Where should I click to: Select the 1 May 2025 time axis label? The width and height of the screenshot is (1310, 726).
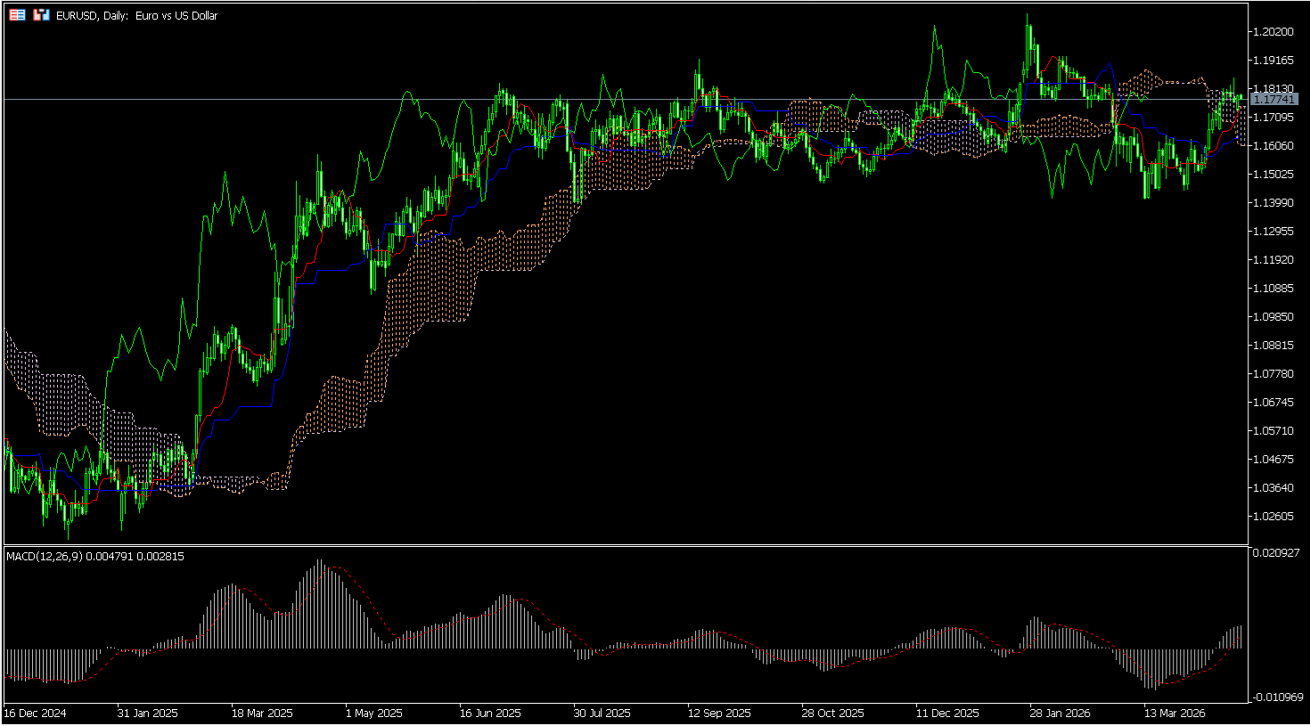(x=374, y=714)
